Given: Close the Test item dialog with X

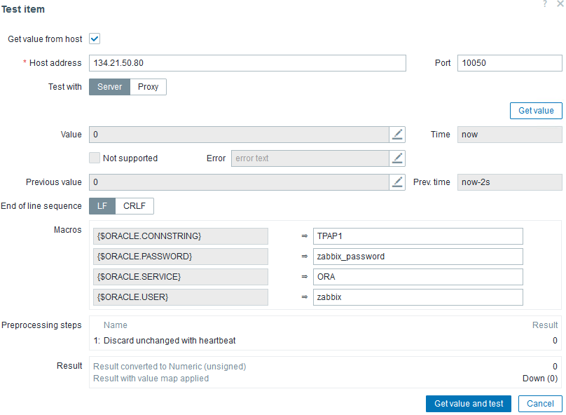Looking at the screenshot, I should pos(560,4).
